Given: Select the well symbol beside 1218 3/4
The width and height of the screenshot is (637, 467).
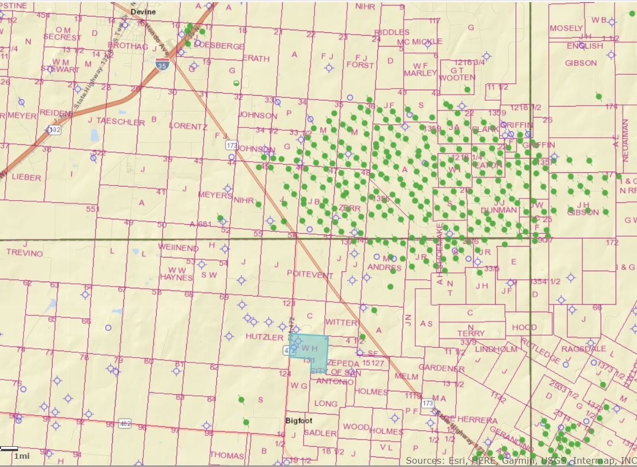Looking at the screenshot, I should (486, 56).
